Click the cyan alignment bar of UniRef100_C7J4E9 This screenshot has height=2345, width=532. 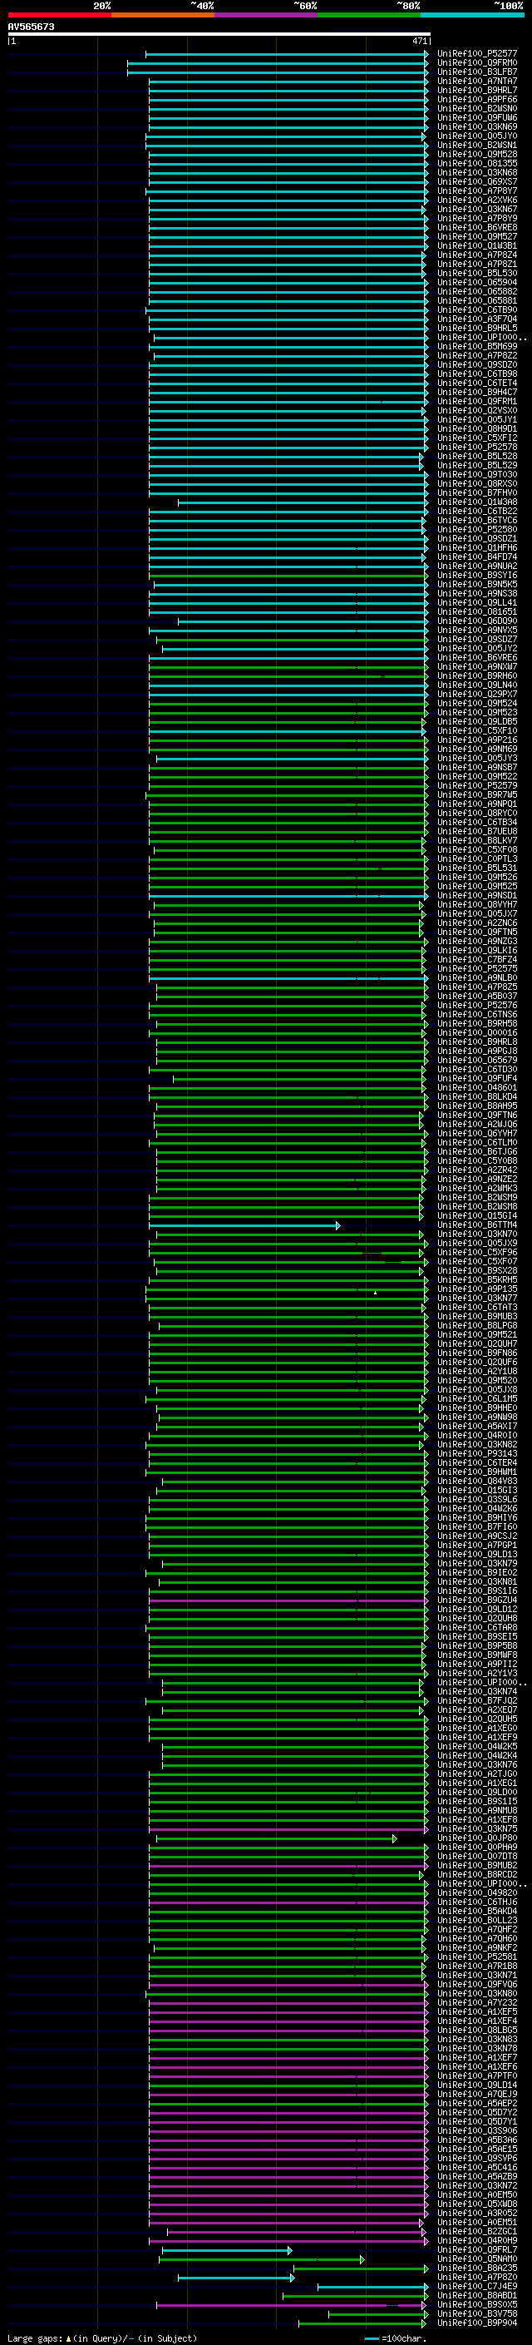tap(372, 2287)
